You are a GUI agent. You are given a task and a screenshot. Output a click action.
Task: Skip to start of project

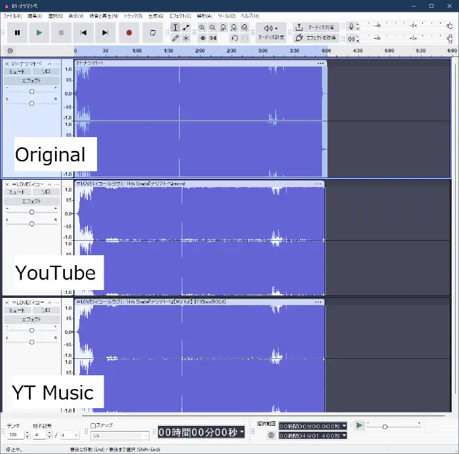point(83,33)
